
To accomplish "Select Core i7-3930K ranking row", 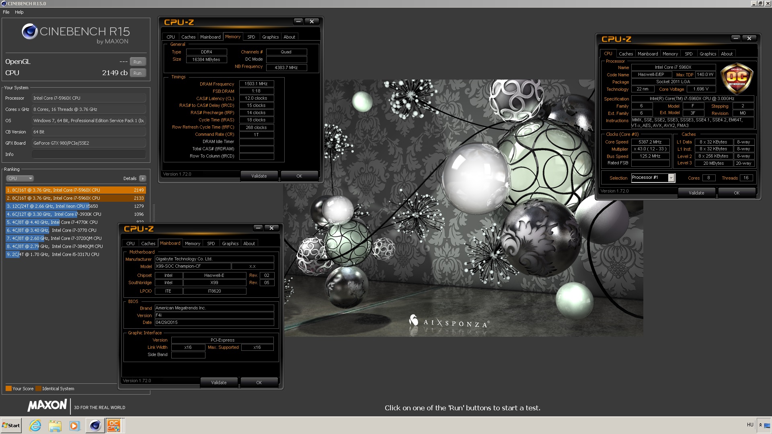I will tap(76, 214).
